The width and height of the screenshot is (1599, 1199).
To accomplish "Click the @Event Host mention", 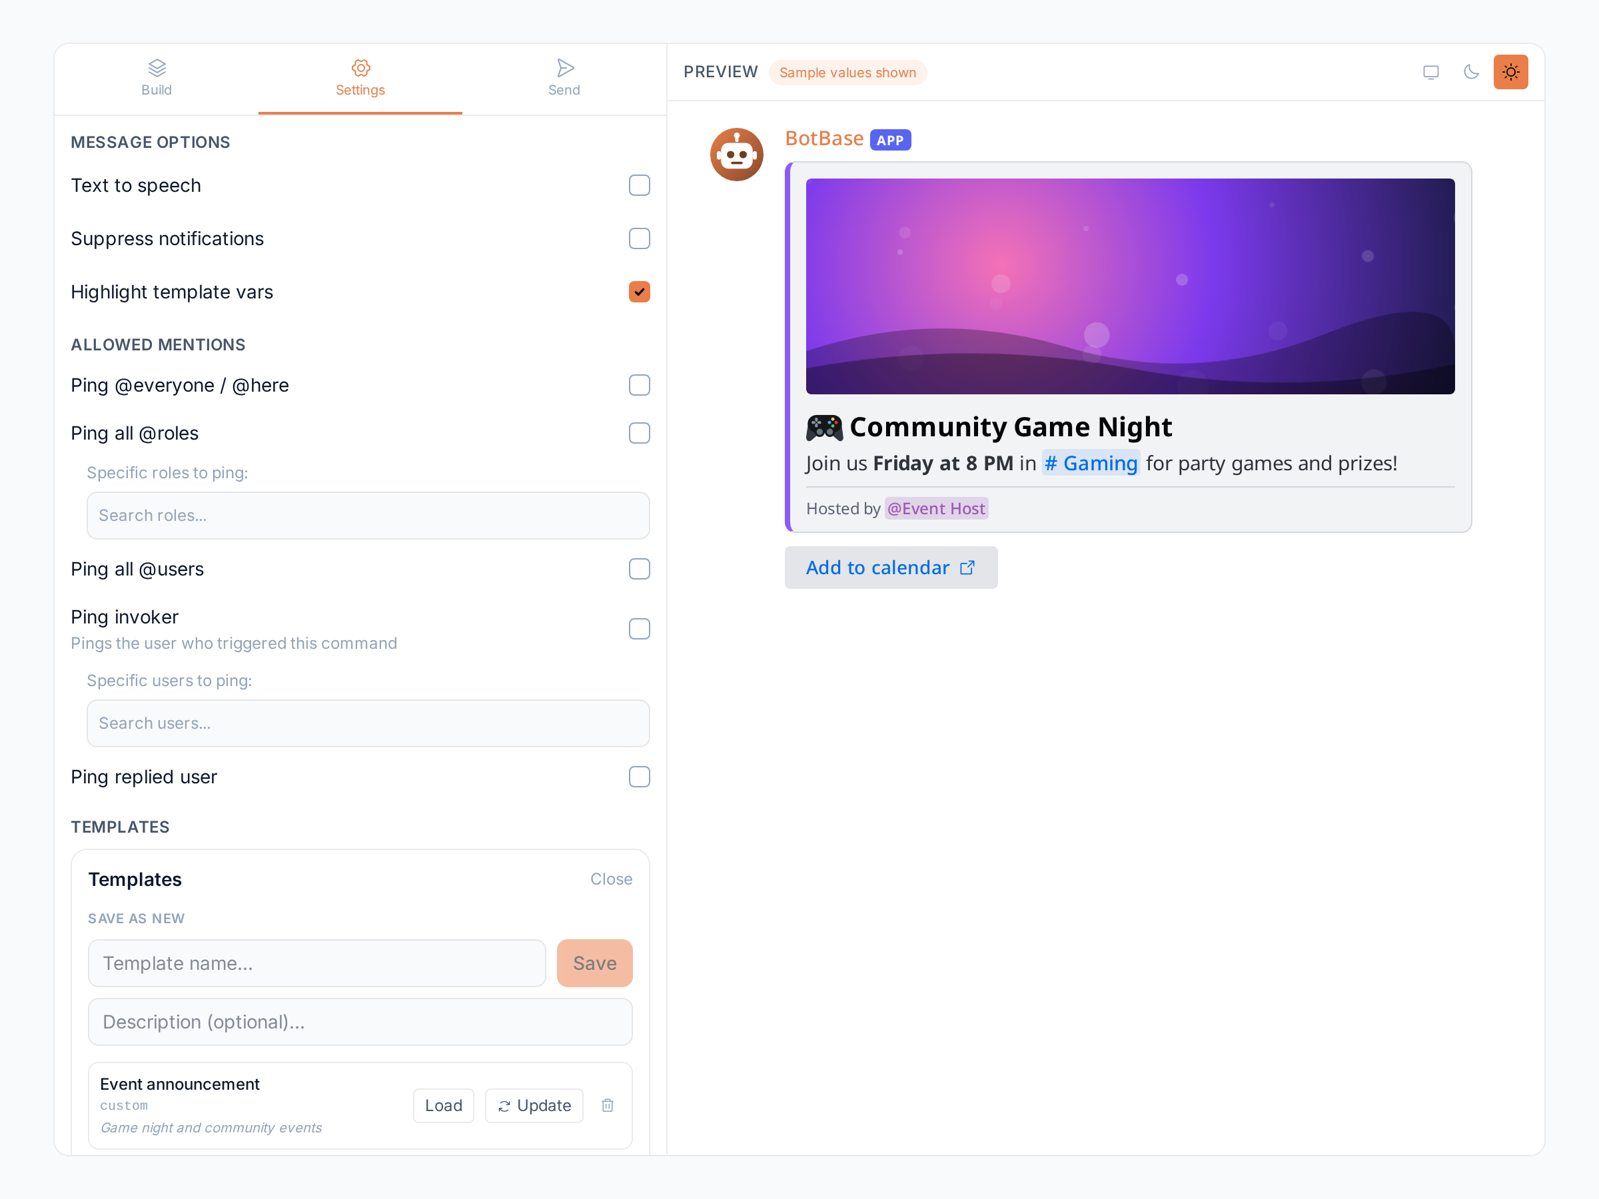I will [936, 509].
